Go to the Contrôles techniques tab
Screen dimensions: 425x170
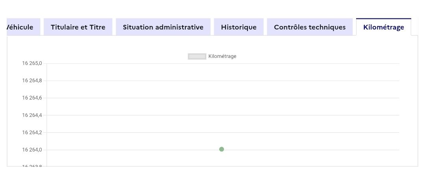pyautogui.click(x=310, y=27)
